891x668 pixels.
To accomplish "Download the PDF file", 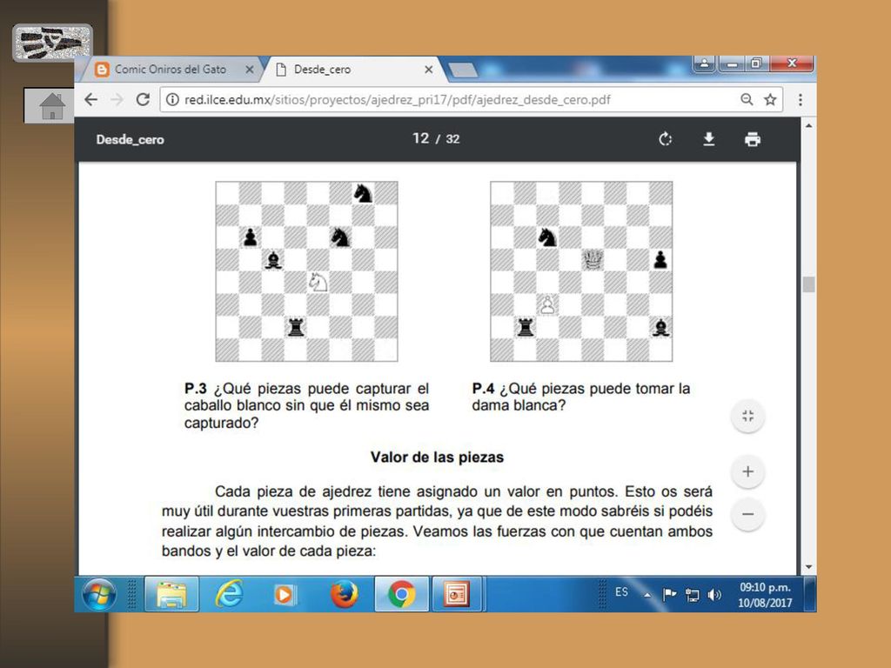I will [x=708, y=139].
